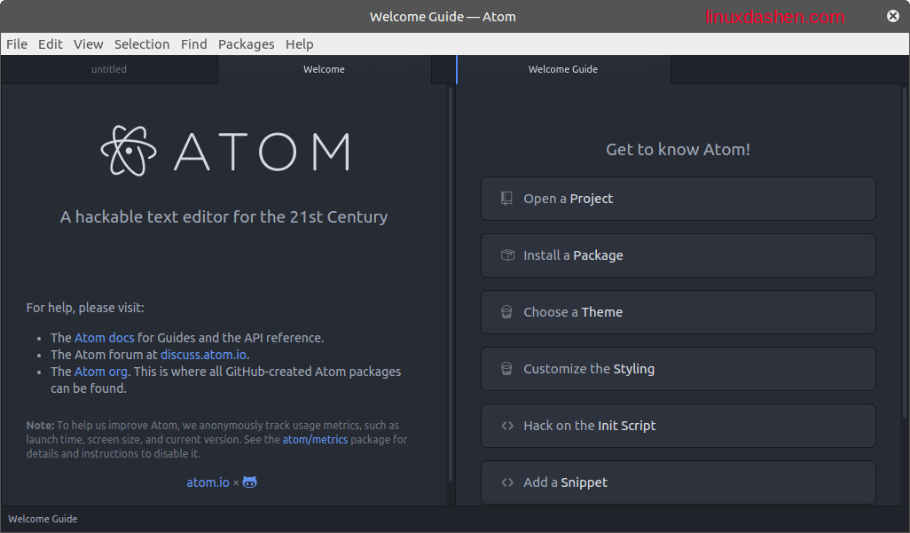Click the GitHub octocat icon
This screenshot has width=910, height=533.
[x=250, y=482]
